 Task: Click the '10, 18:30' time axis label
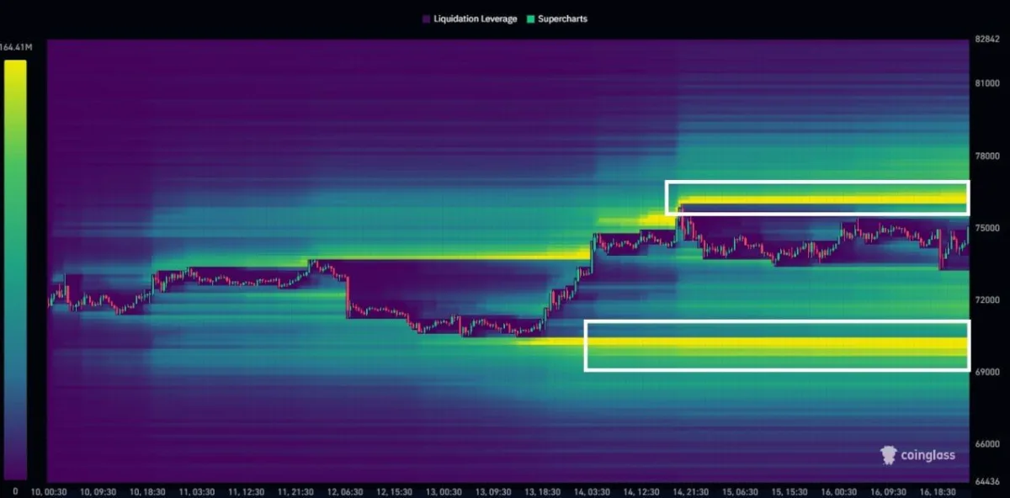click(x=147, y=490)
